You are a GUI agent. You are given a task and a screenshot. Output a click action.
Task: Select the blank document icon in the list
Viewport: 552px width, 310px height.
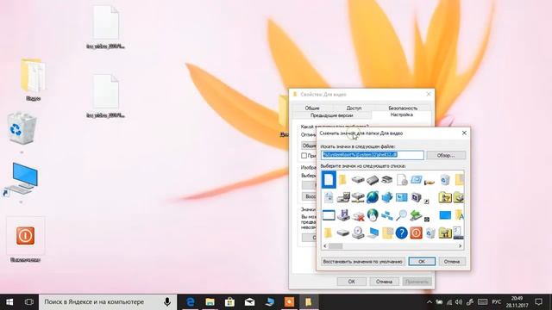pyautogui.click(x=329, y=180)
